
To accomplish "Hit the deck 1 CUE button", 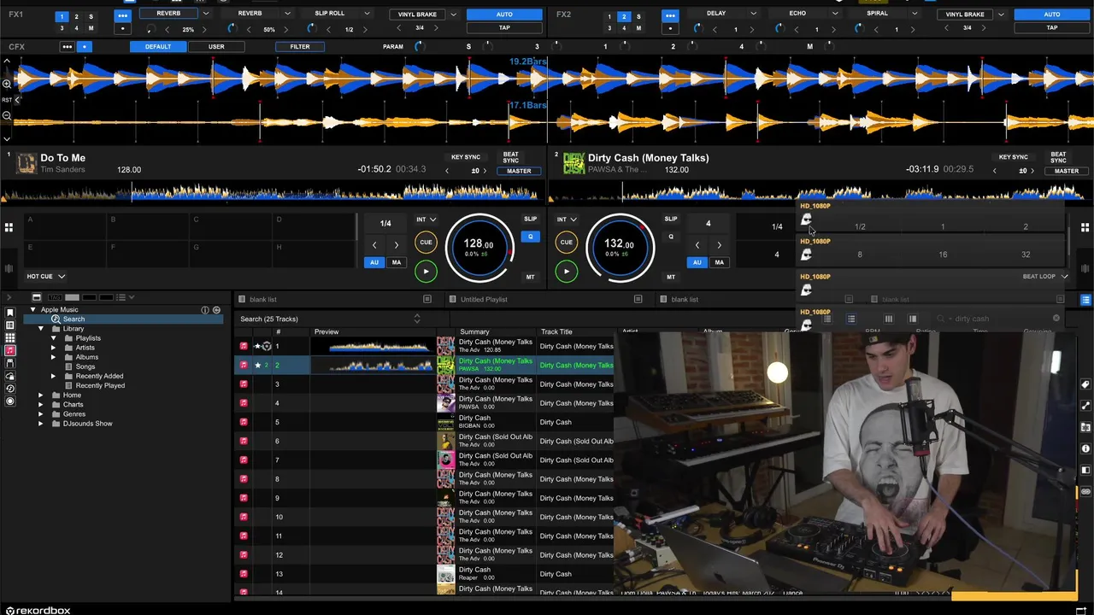I will click(x=426, y=243).
